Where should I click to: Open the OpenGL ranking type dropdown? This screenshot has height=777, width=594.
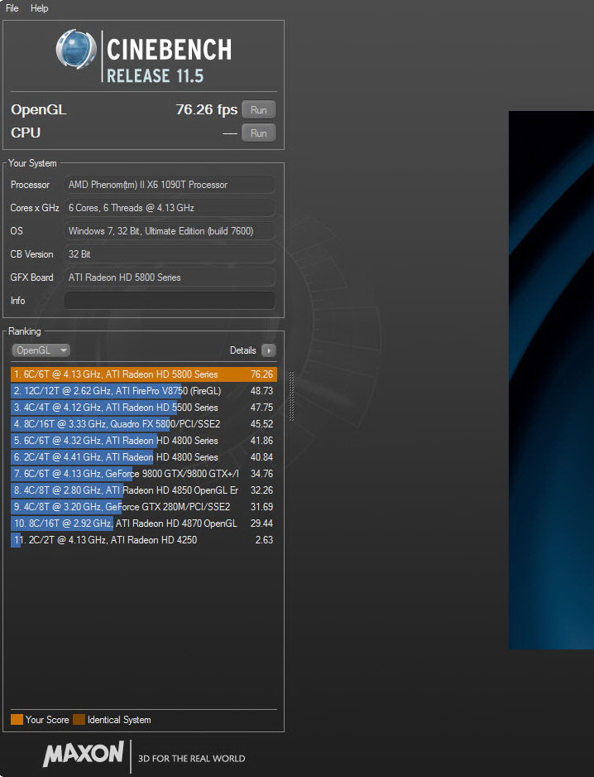41,350
